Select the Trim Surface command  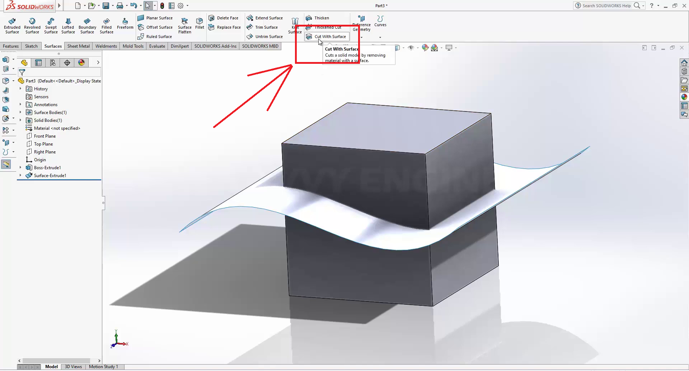[x=266, y=27]
